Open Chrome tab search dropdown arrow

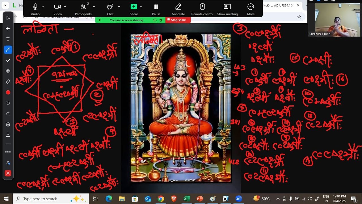point(5,5)
